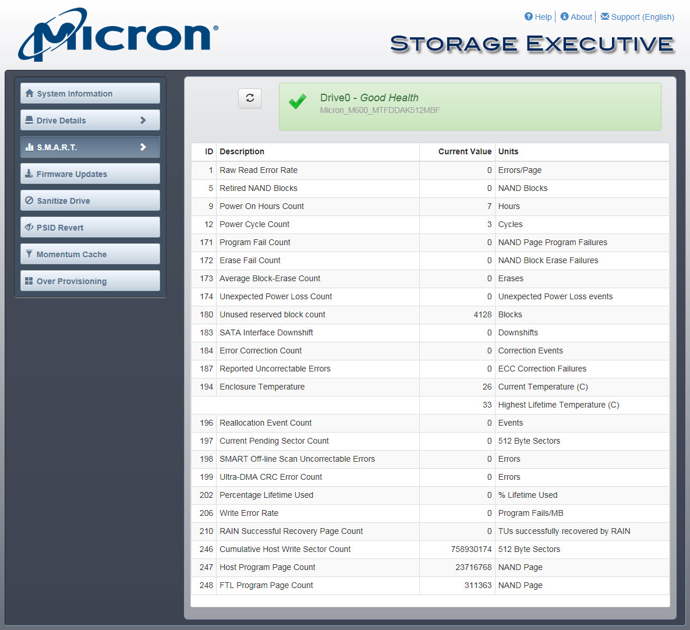The width and height of the screenshot is (690, 630).
Task: Select RAIN Successful Recovery Page Count row
Action: 430,531
